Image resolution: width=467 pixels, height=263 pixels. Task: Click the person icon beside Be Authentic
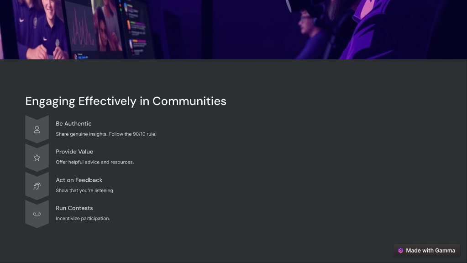tap(37, 130)
